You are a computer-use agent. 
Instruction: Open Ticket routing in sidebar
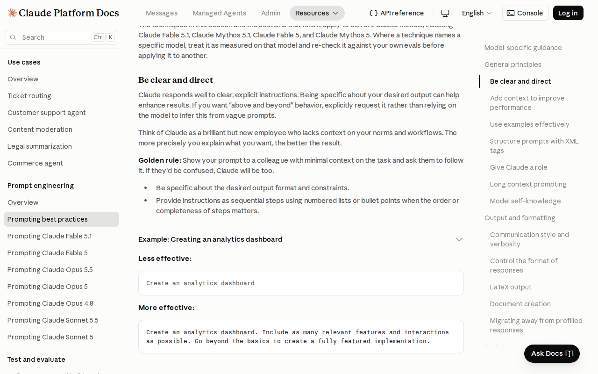(x=61, y=96)
